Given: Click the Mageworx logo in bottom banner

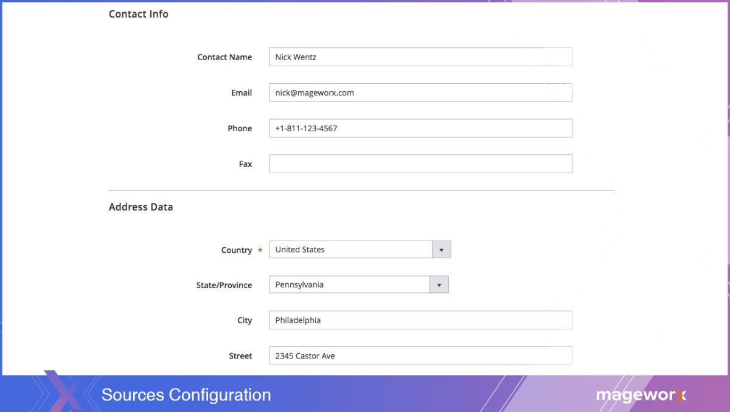Looking at the screenshot, I should [641, 396].
